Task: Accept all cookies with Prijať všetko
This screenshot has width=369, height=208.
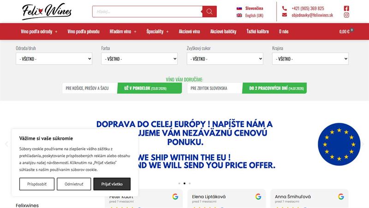Action: pyautogui.click(x=112, y=184)
